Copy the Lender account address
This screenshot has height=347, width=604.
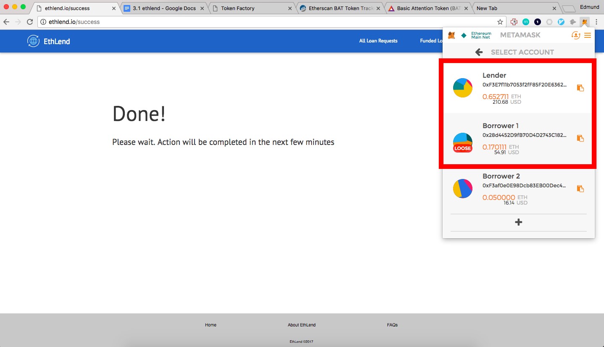[x=580, y=88]
